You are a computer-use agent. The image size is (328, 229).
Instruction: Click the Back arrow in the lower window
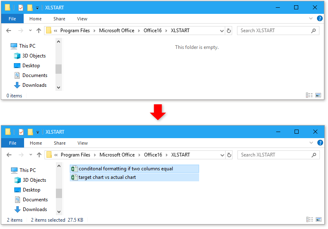click(x=10, y=155)
